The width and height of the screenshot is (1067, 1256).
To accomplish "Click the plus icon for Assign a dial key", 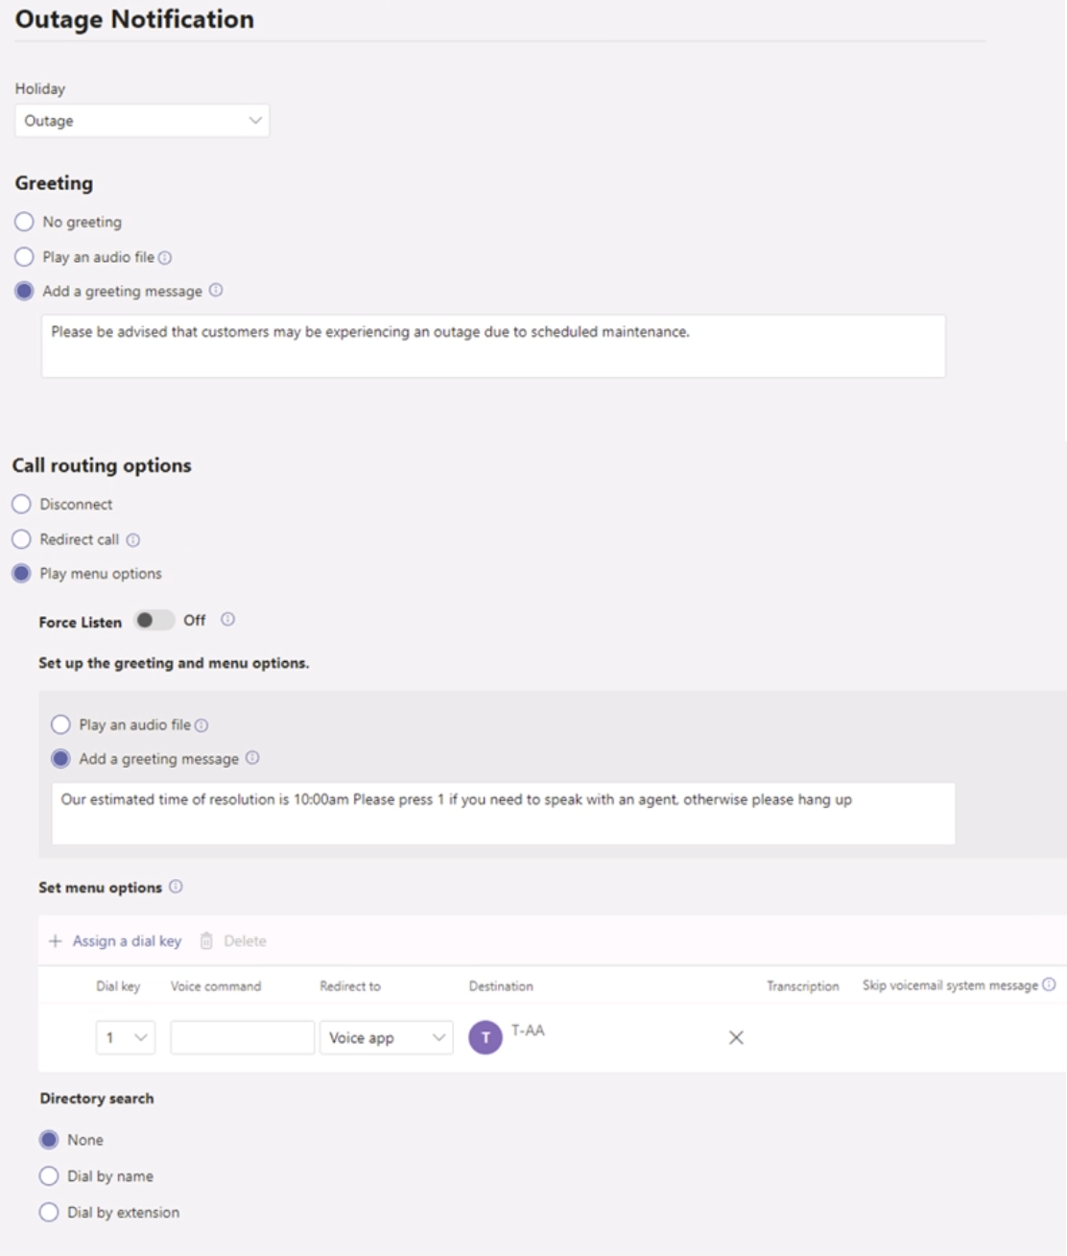I will [x=56, y=941].
